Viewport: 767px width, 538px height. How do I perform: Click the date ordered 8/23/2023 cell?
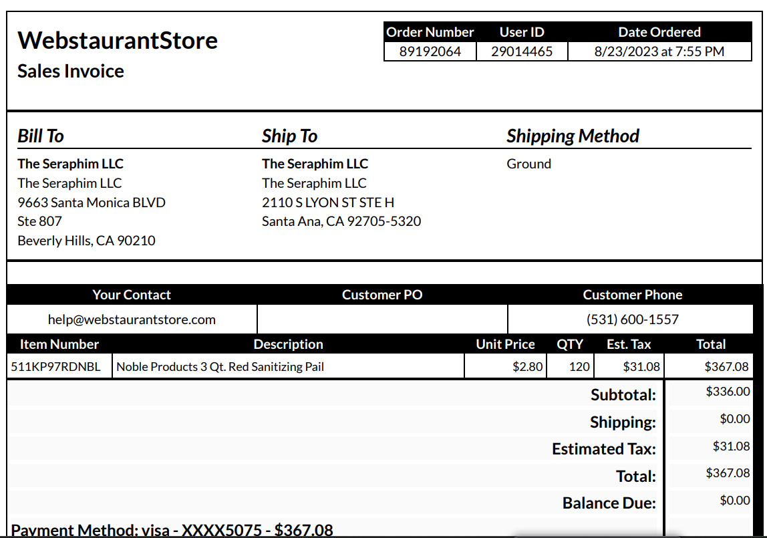(x=659, y=51)
